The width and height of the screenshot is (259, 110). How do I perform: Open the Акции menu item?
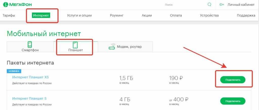click(x=147, y=15)
